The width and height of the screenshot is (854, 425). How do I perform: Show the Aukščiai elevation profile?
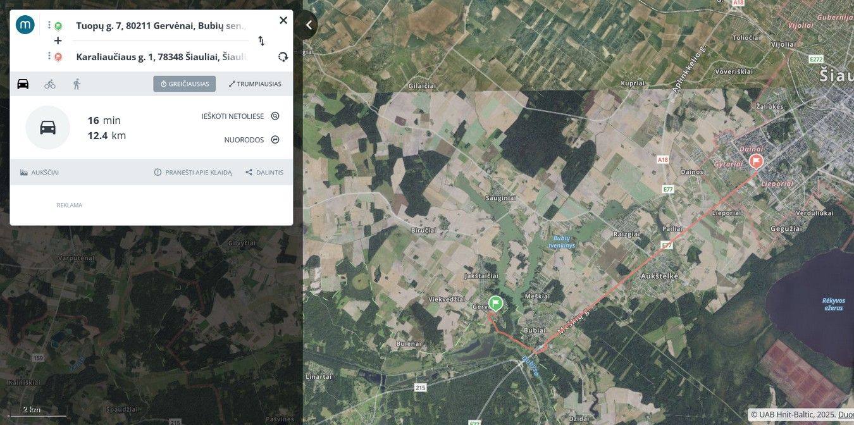[x=39, y=173]
